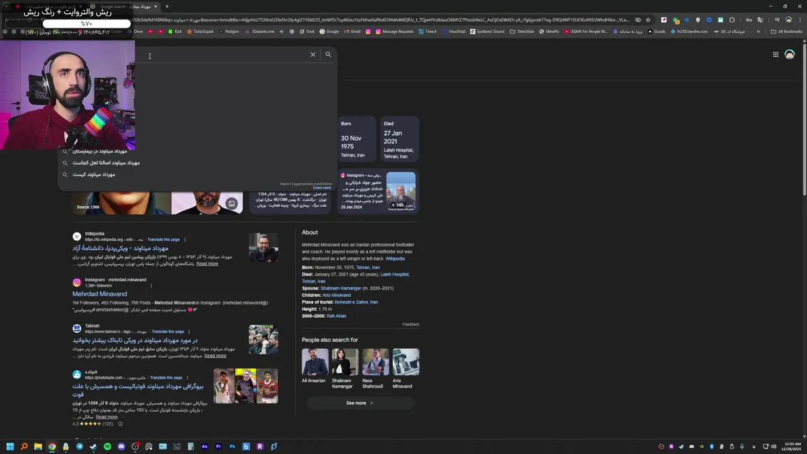Bookmark this page with the star icon

647,20
